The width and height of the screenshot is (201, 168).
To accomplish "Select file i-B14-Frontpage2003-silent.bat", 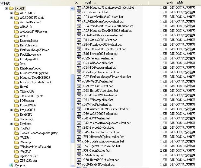I will tap(101, 45).
